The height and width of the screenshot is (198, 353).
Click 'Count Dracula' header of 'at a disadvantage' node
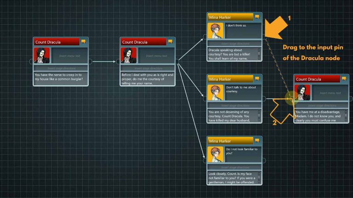317,79
